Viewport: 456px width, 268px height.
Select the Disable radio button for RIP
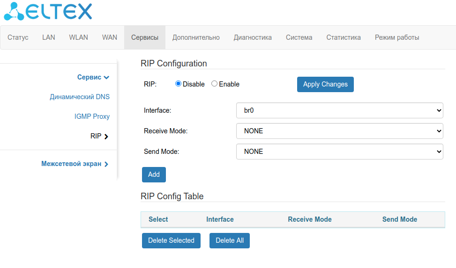pos(178,84)
